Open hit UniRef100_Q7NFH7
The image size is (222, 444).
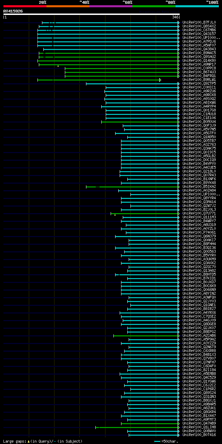pyautogui.click(x=199, y=362)
